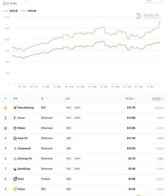Click the 分类 column header
This screenshot has width=167, height=196.
(68, 99)
